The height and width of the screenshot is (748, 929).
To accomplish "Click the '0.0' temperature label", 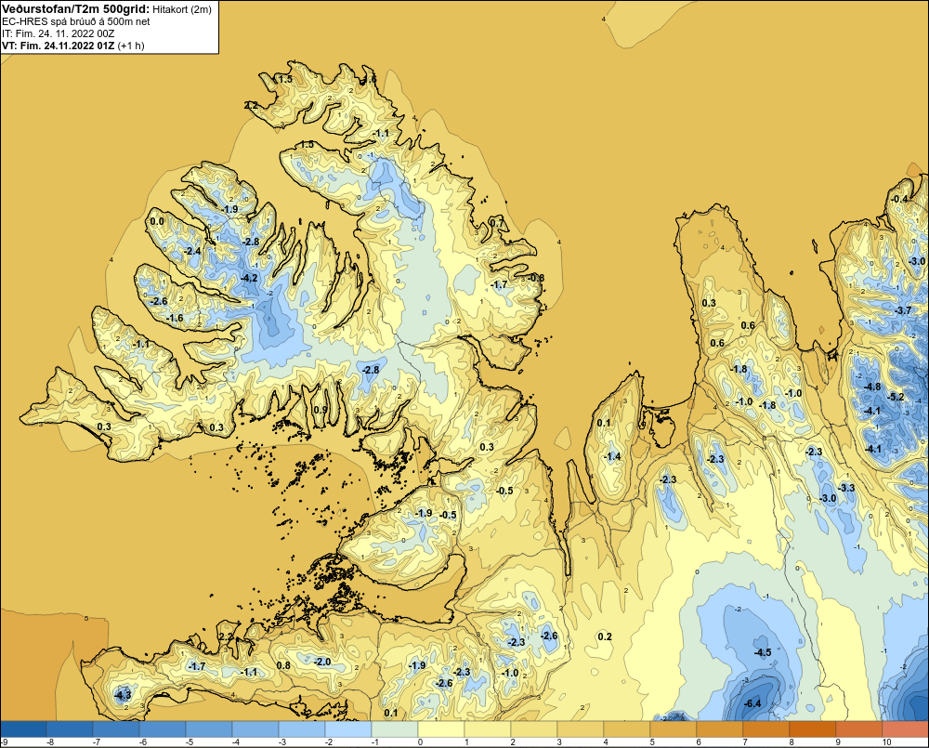I will coord(157,222).
